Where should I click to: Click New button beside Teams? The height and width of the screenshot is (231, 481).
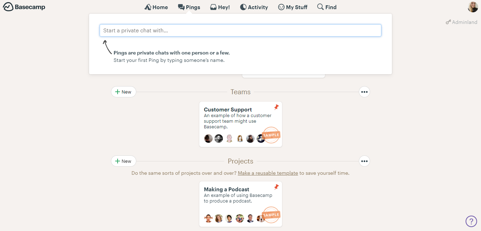pos(124,92)
